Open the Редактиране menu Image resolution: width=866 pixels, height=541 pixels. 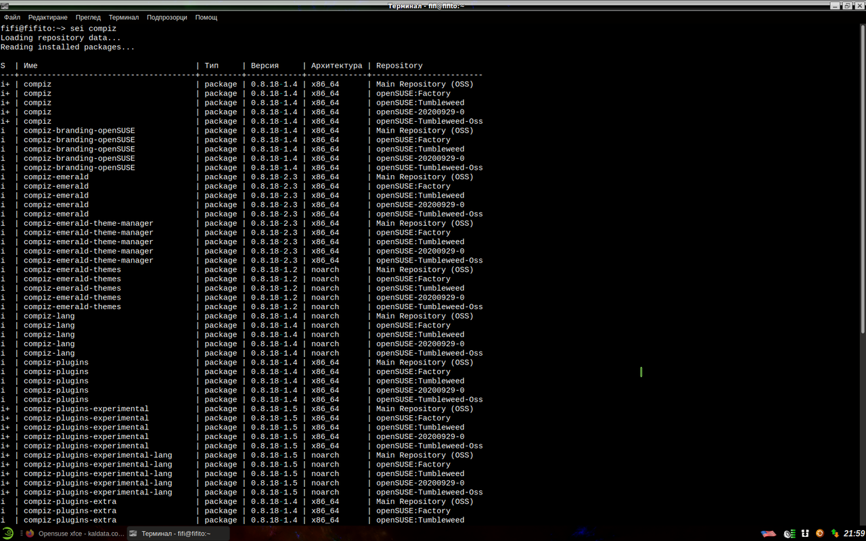coord(48,18)
